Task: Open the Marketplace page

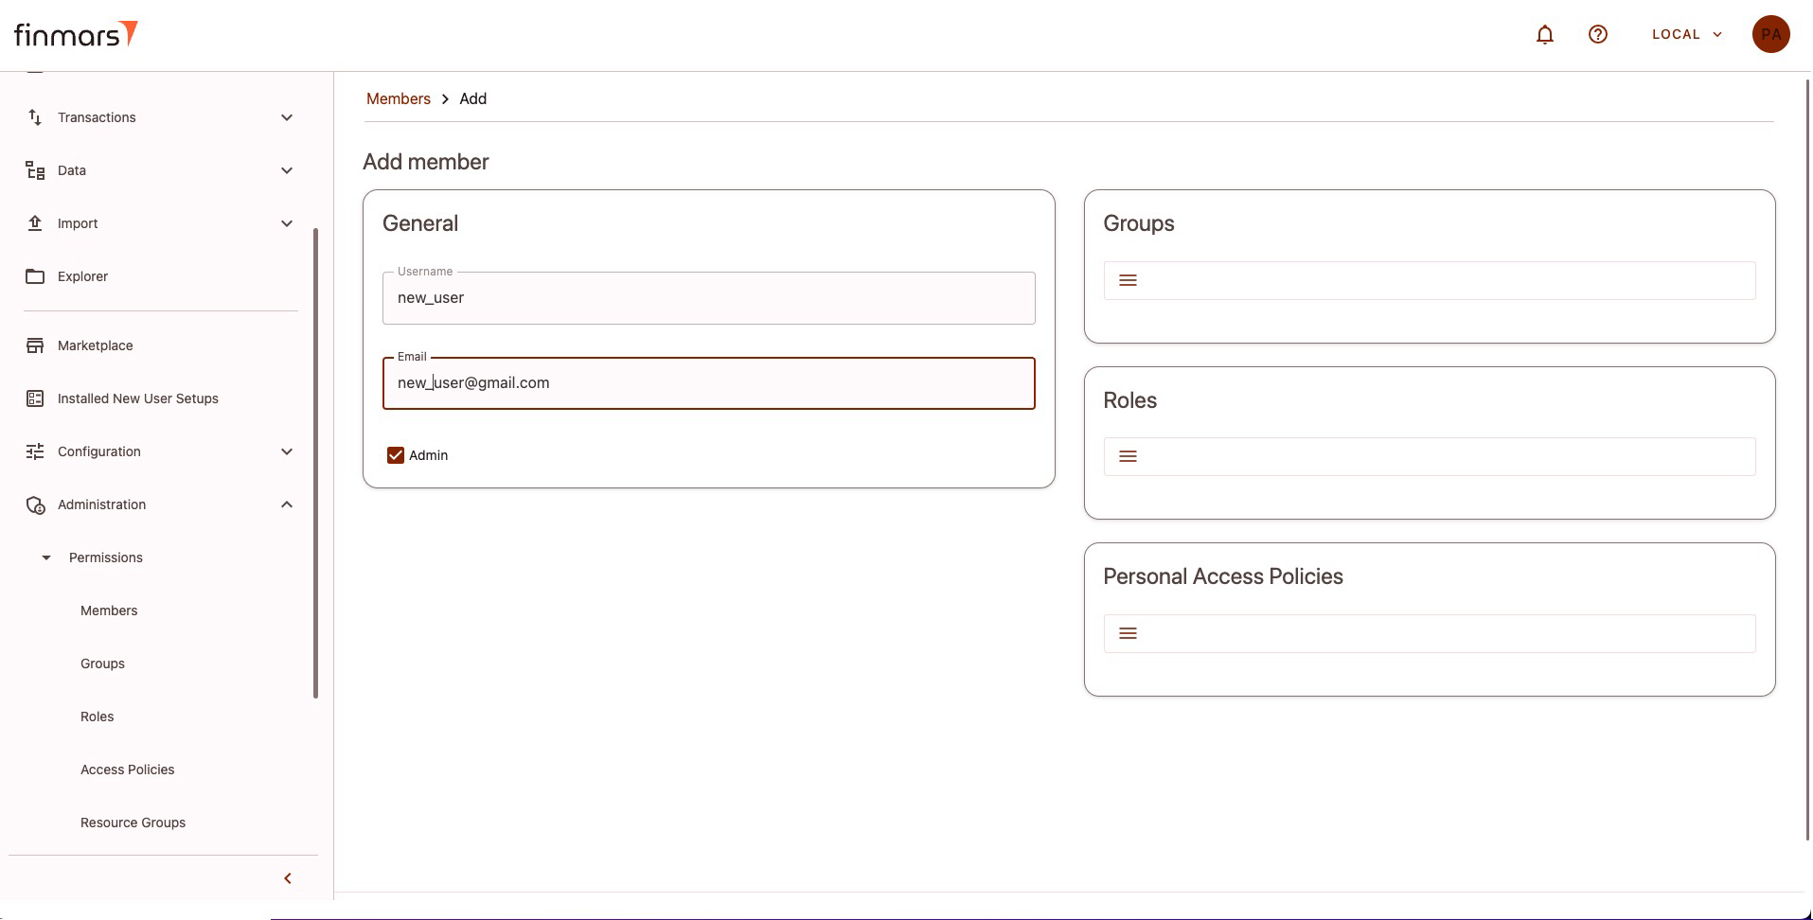Action: click(x=95, y=345)
